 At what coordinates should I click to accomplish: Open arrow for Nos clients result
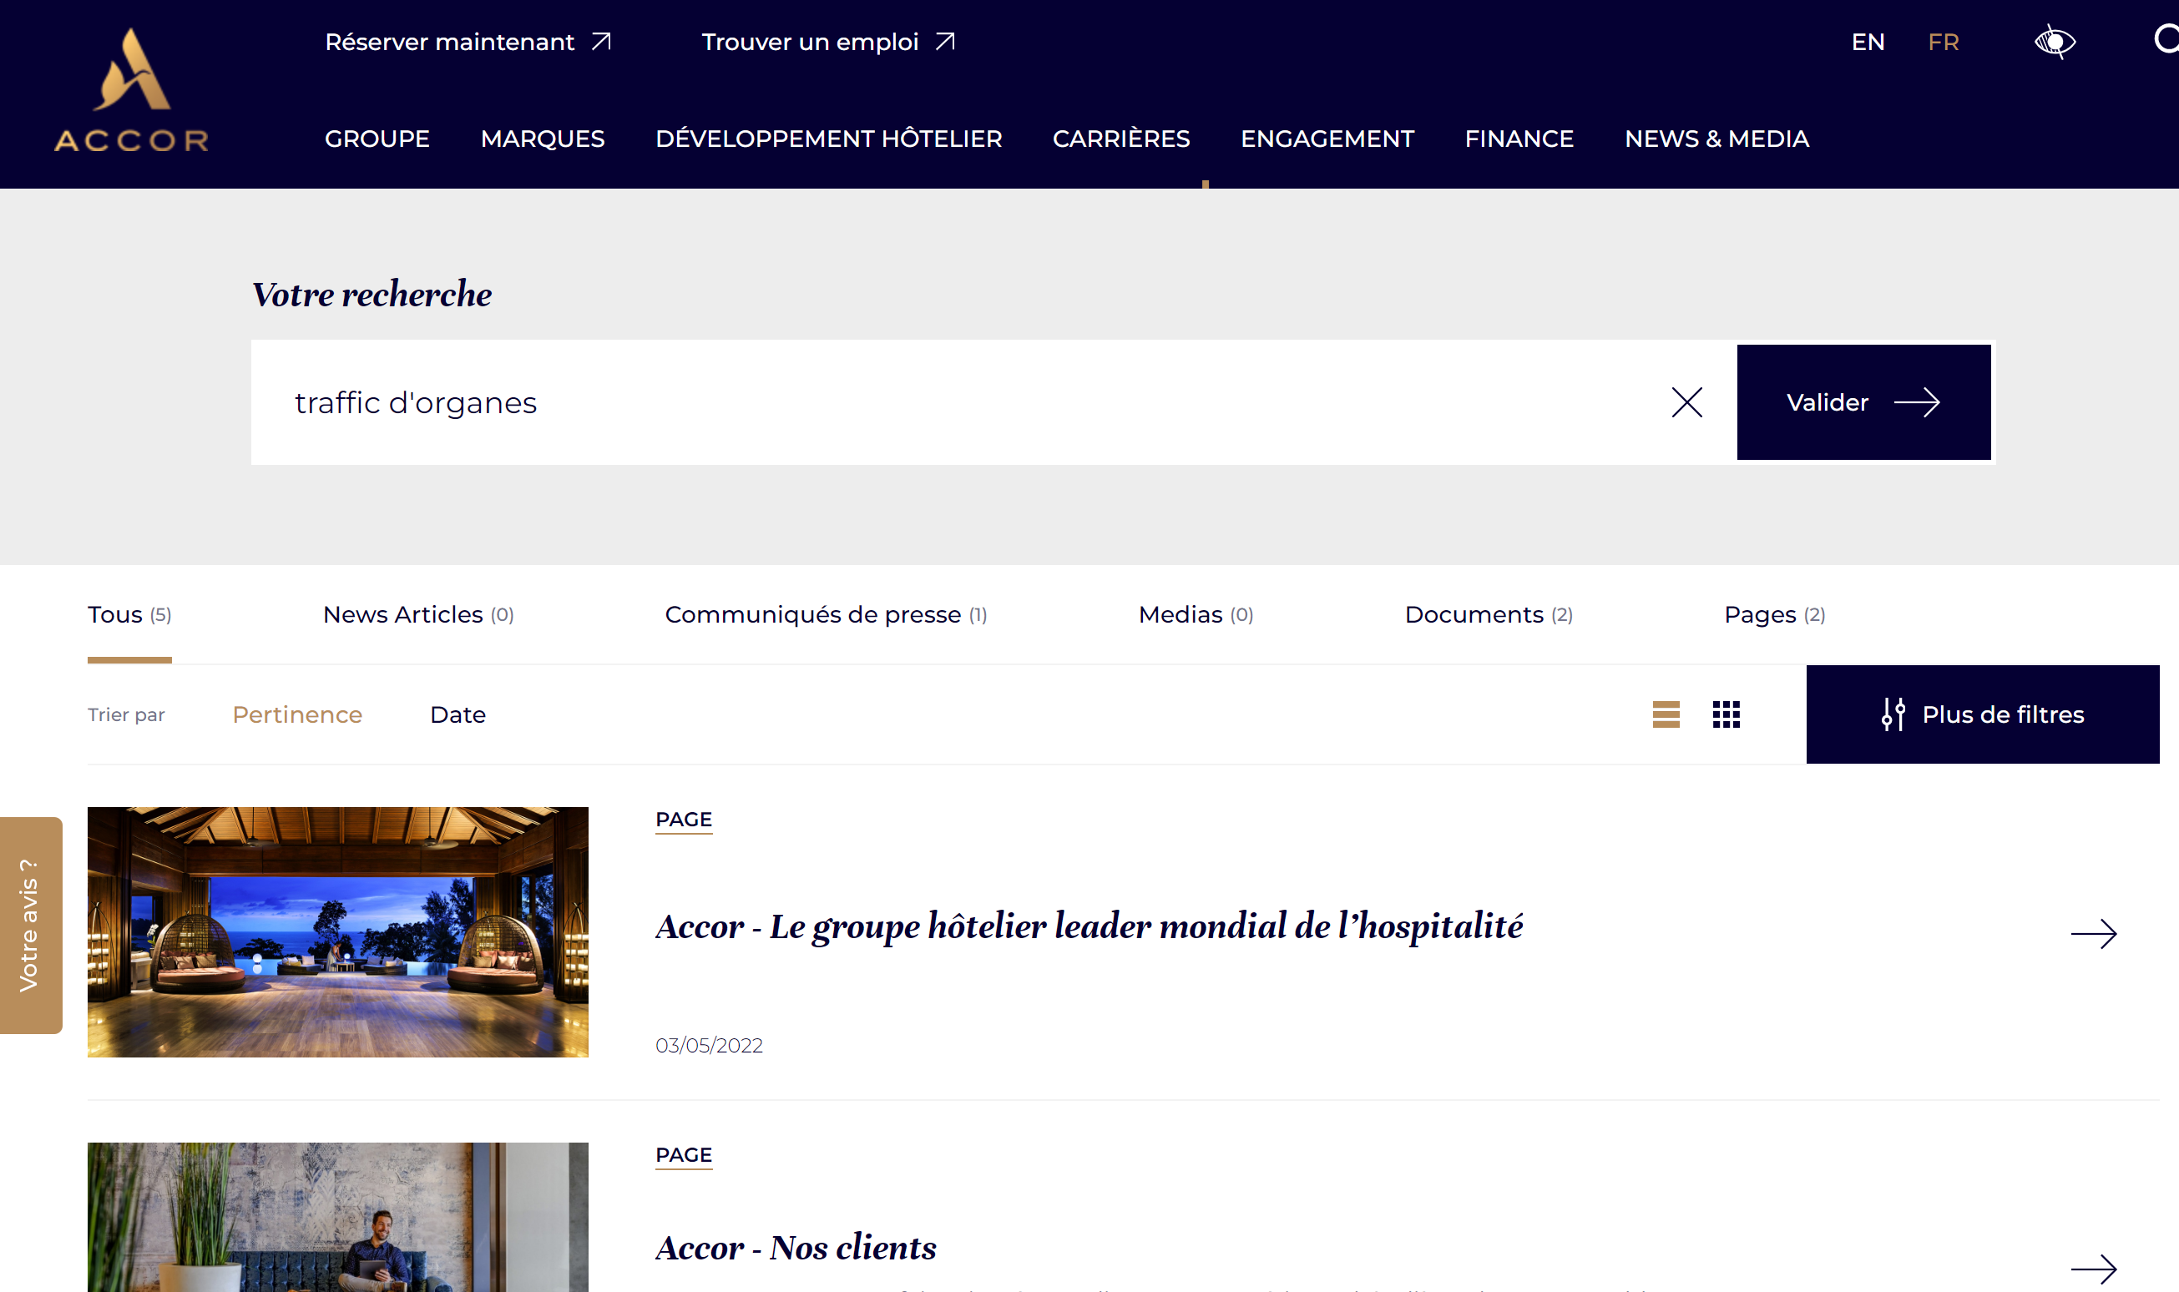(x=2094, y=1269)
